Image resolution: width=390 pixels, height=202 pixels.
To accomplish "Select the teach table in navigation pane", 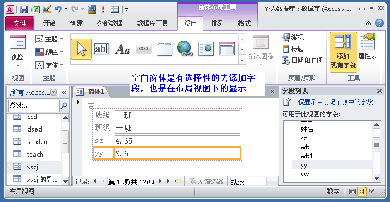I will coord(34,155).
